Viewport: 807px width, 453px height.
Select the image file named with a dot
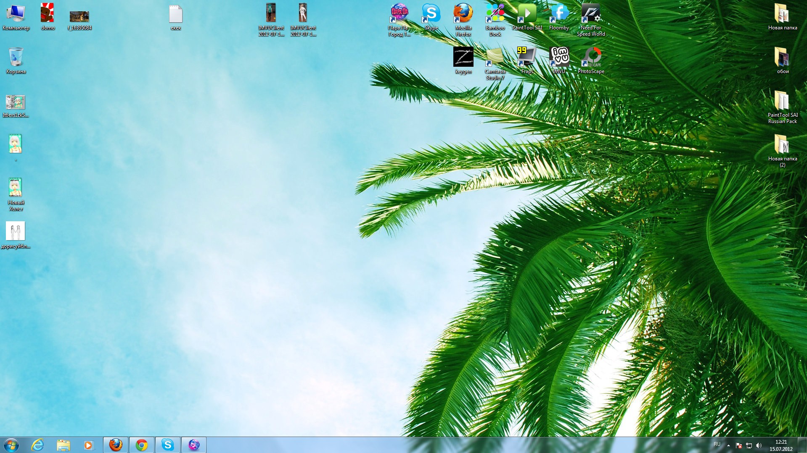pyautogui.click(x=16, y=148)
